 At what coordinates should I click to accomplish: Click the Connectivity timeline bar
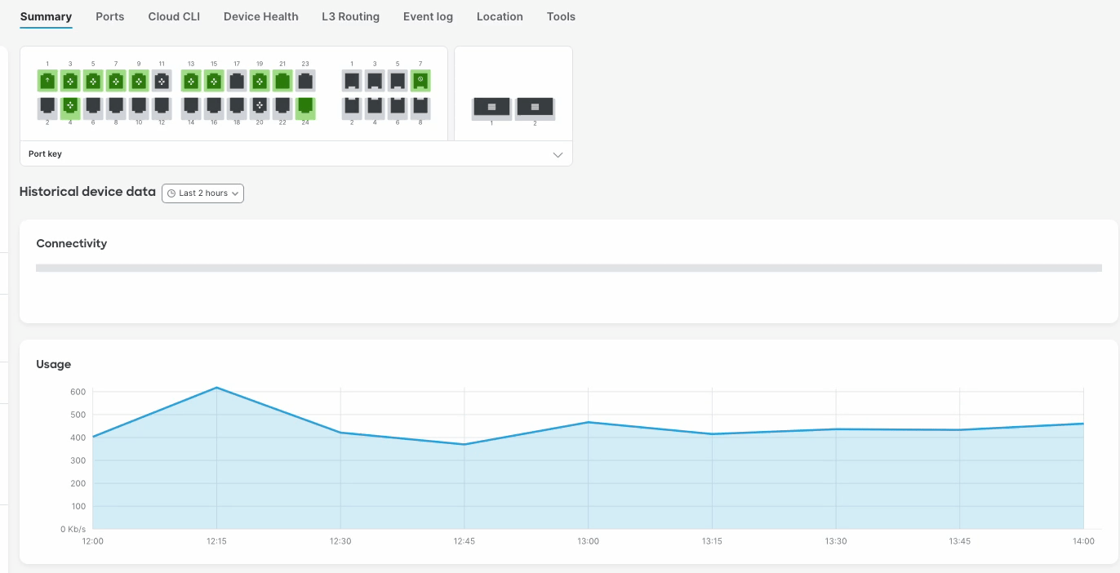tap(569, 268)
